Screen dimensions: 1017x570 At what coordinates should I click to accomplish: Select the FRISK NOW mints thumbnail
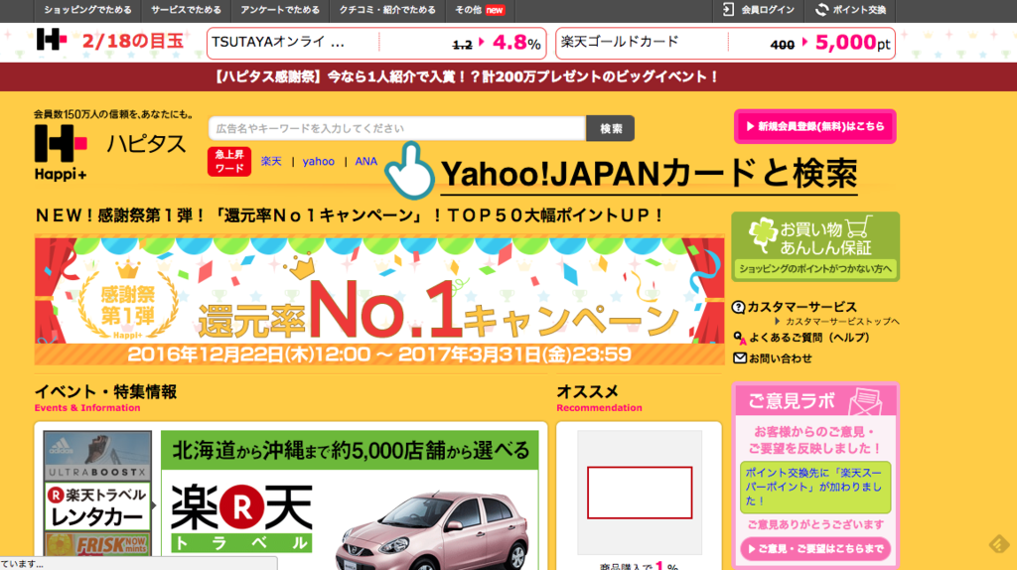pyautogui.click(x=97, y=544)
